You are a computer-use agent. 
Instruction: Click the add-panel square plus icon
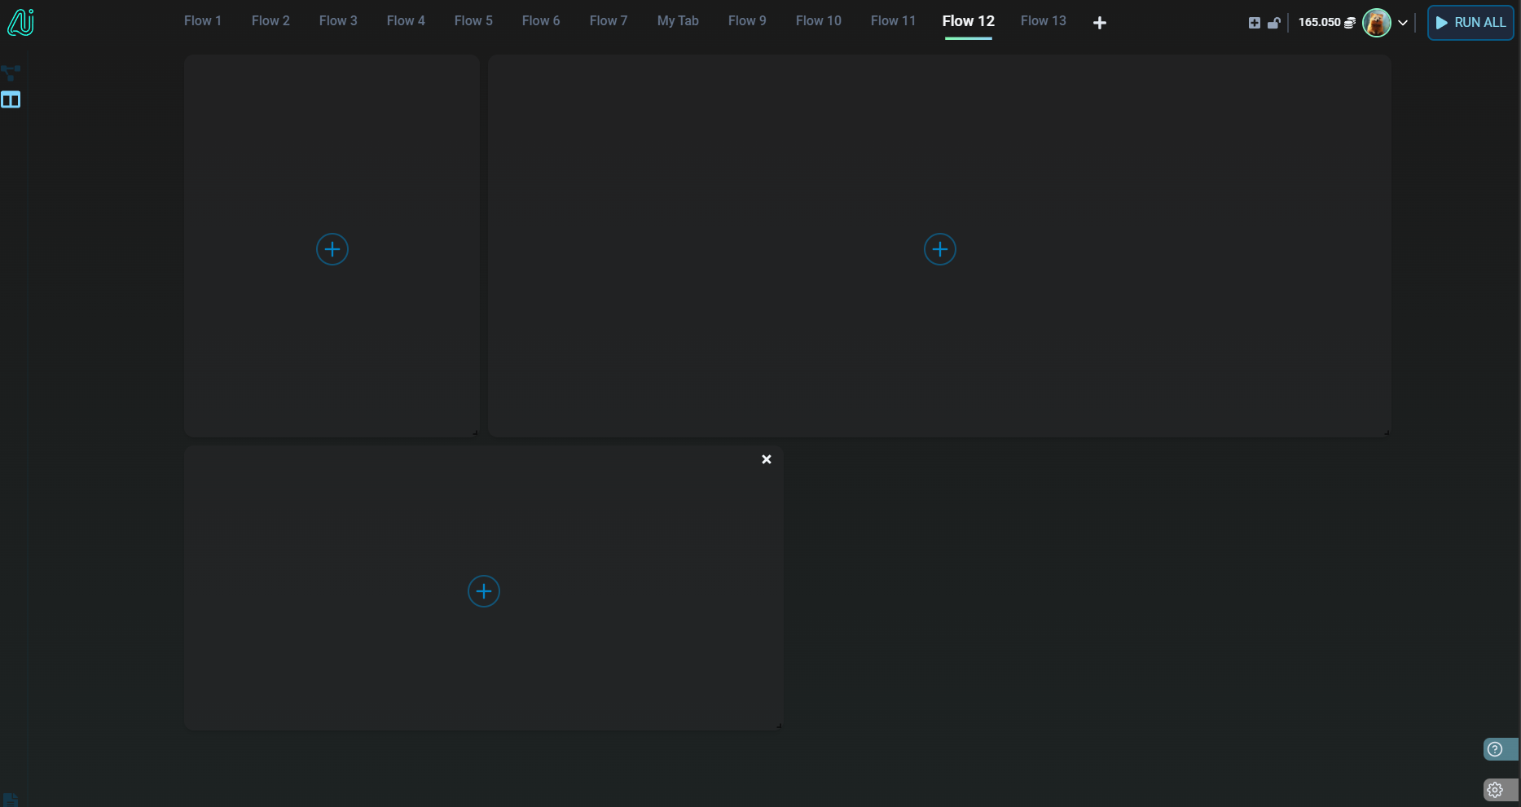pos(1255,23)
